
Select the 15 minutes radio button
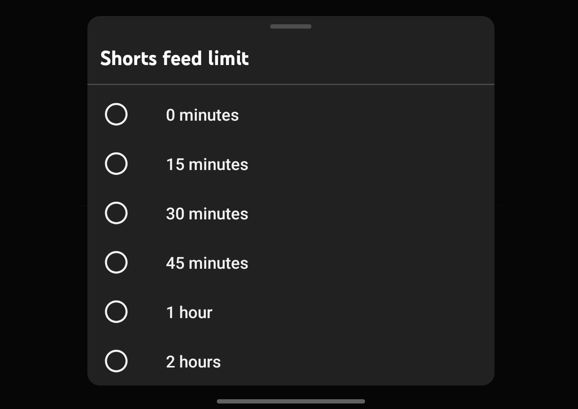pos(116,164)
